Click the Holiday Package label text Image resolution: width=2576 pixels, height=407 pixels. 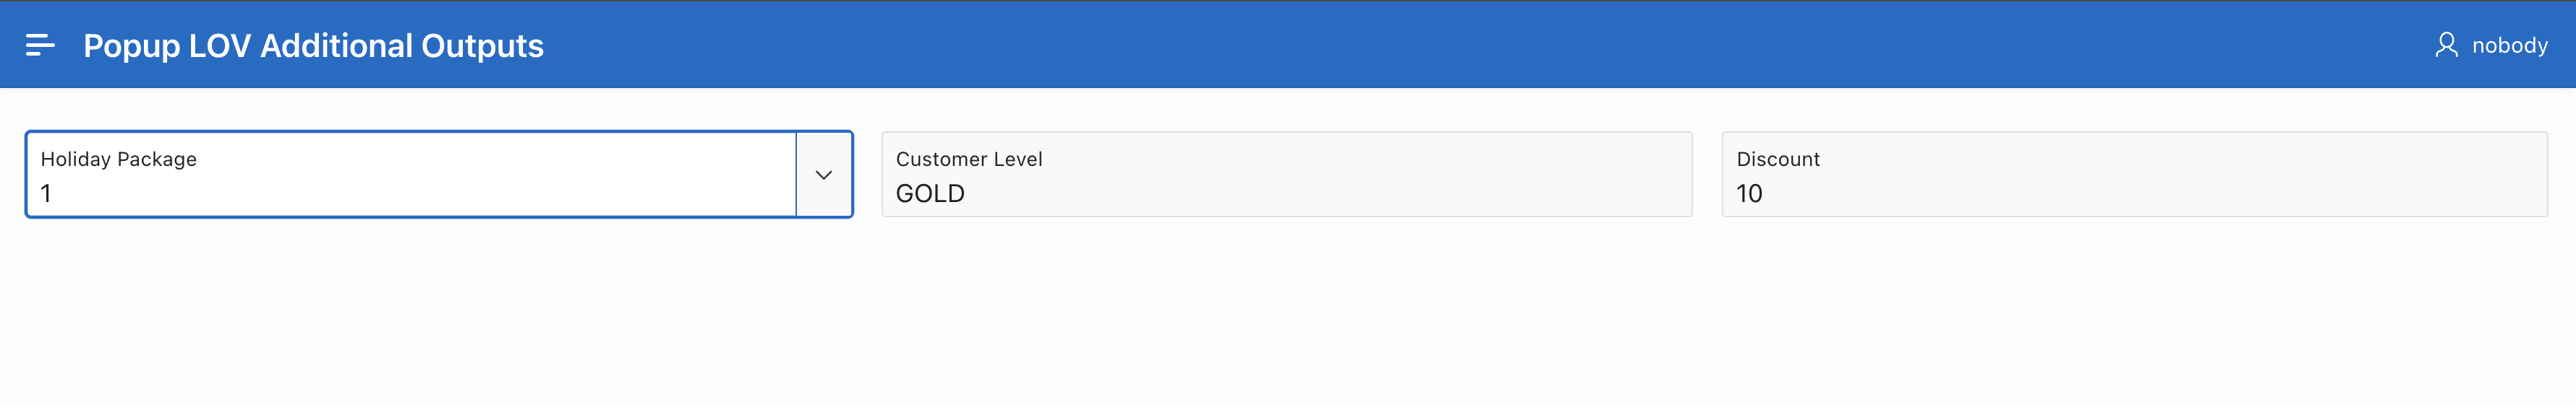point(118,159)
